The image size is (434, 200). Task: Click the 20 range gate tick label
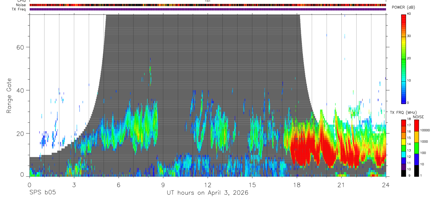point(19,133)
